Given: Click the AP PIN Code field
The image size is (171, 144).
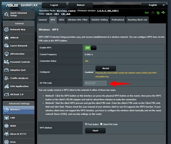Looking at the screenshot, I should tap(96, 83).
